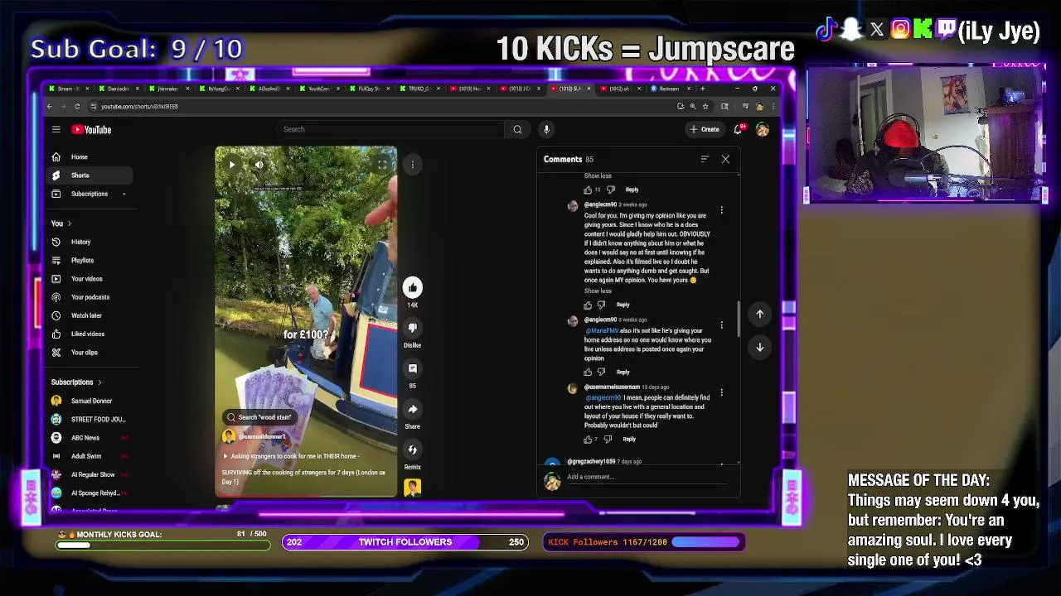Close the Comments panel
Viewport: 1061px width, 596px height.
[x=725, y=159]
